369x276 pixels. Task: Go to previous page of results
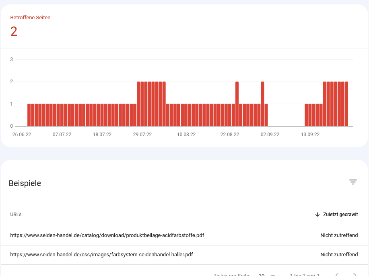pos(337,275)
